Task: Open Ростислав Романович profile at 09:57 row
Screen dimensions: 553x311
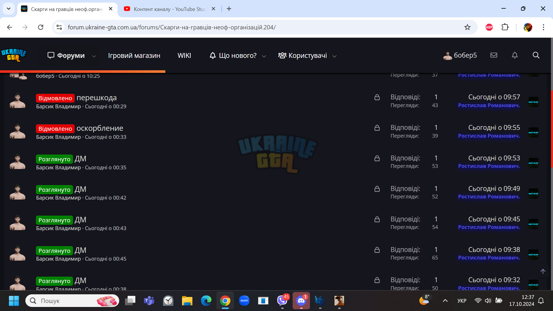Action: coord(489,105)
